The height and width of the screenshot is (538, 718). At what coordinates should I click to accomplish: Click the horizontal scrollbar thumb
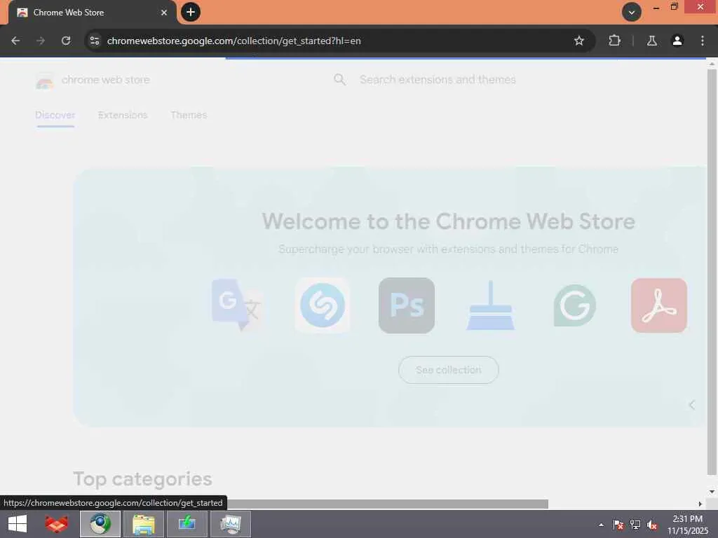point(387,504)
